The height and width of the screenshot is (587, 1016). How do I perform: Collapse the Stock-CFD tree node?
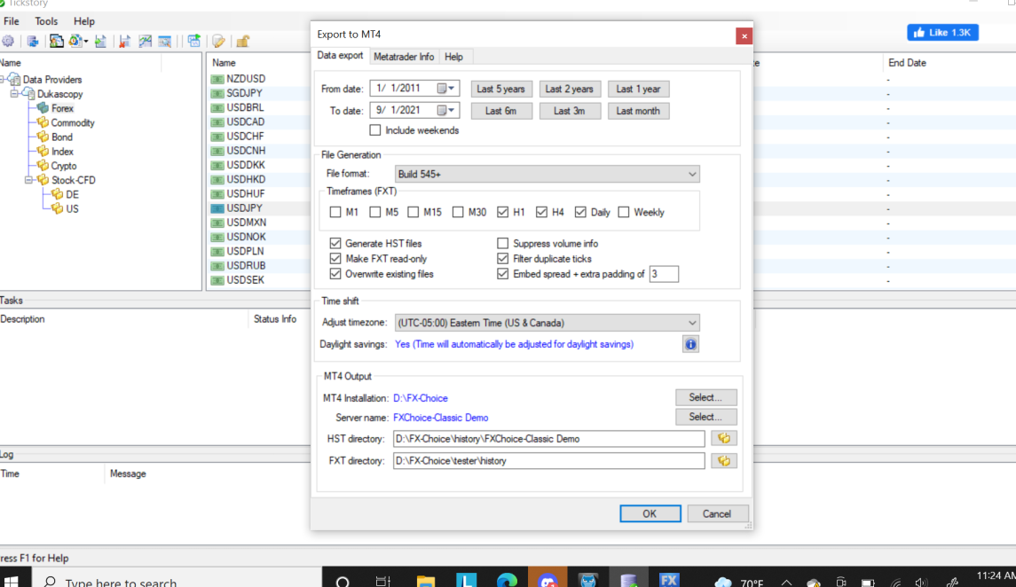(x=28, y=180)
